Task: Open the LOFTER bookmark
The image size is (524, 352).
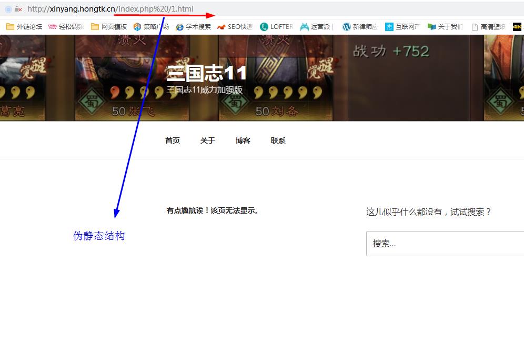Action: (276, 27)
